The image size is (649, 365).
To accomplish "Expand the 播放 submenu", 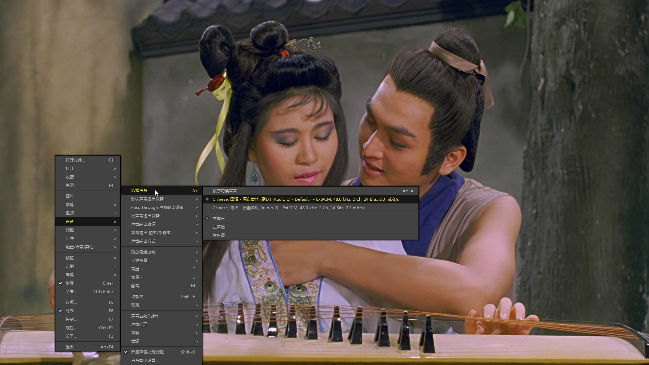I will (88, 196).
